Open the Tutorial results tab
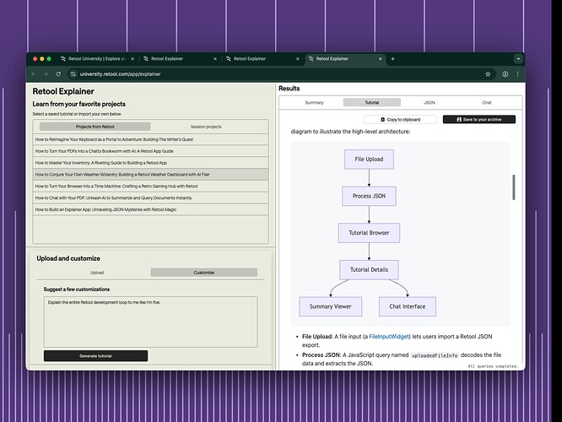 point(371,102)
